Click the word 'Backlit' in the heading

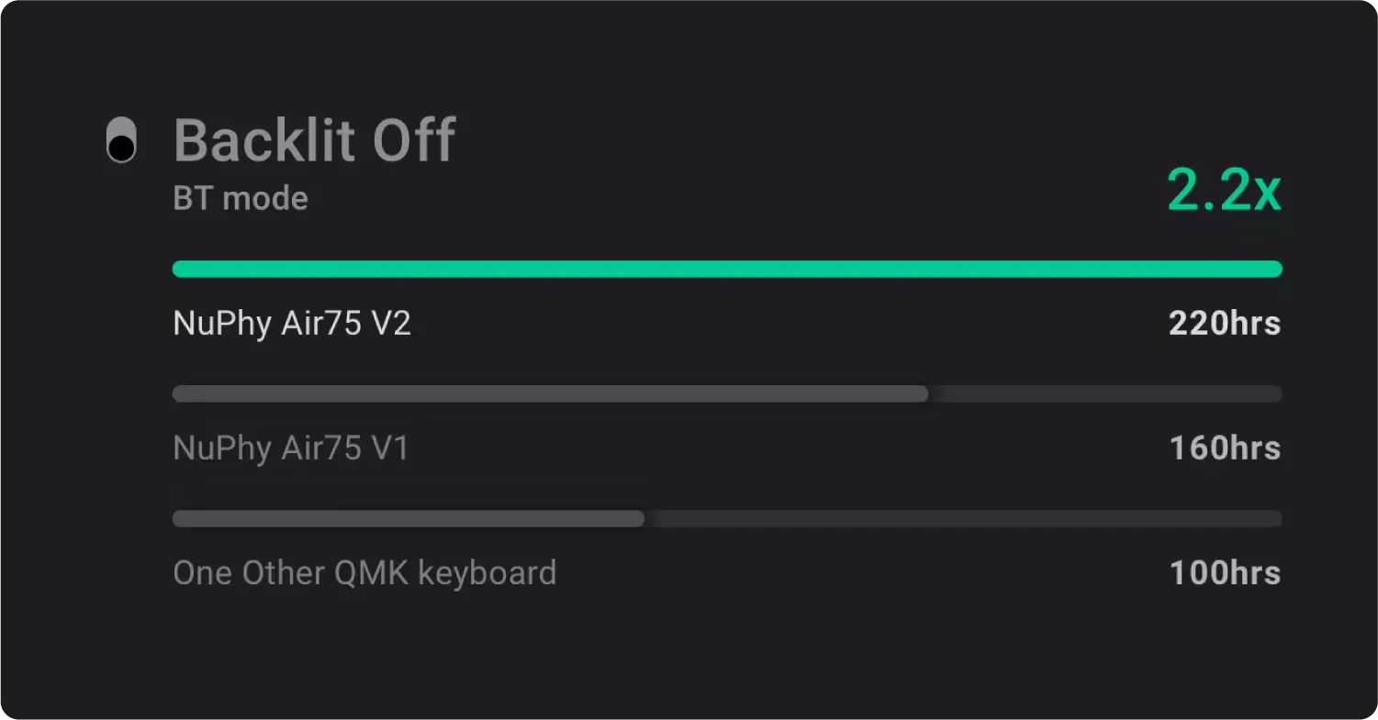(265, 140)
